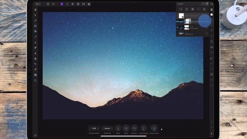This screenshot has height=139, width=247.
Task: Tap the third icon in Layers panel toolbar
Action: click(x=193, y=9)
